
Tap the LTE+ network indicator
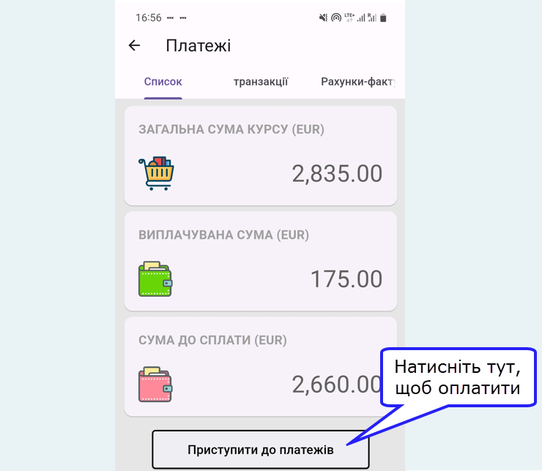point(349,18)
